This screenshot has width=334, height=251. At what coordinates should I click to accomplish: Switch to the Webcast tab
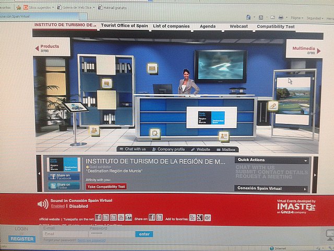click(238, 26)
